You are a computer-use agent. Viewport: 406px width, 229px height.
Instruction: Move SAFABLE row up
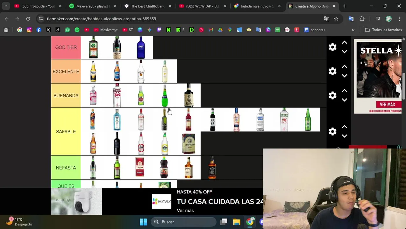(344, 127)
